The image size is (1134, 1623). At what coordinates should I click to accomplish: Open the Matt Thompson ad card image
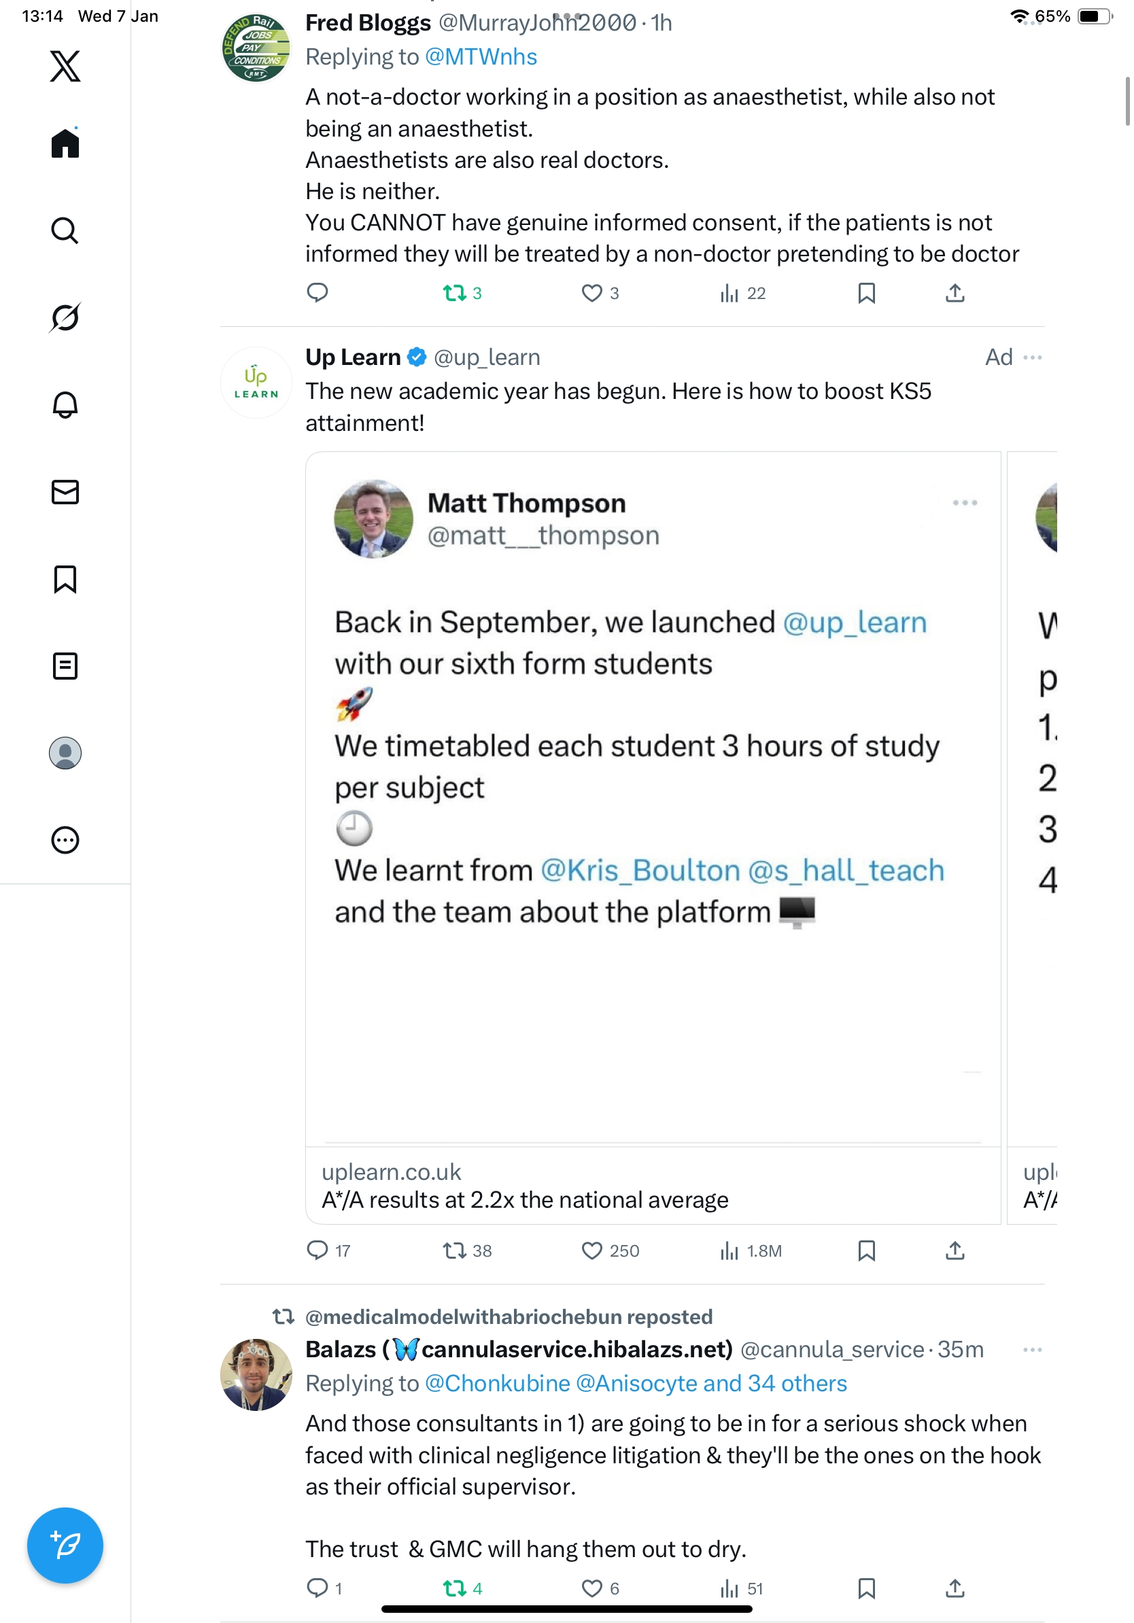653,799
